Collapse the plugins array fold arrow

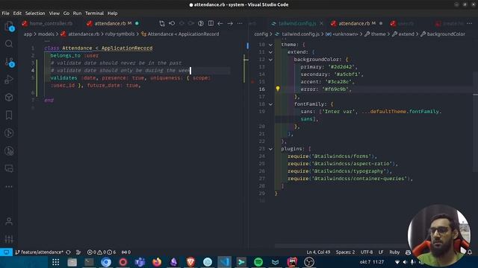[270, 149]
